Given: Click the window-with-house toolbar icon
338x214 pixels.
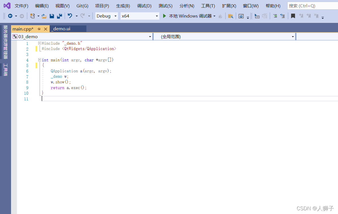Looking at the screenshot, I should [x=241, y=16].
